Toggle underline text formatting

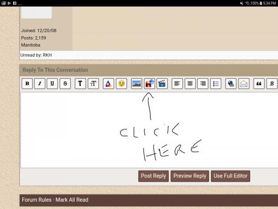pyautogui.click(x=53, y=84)
